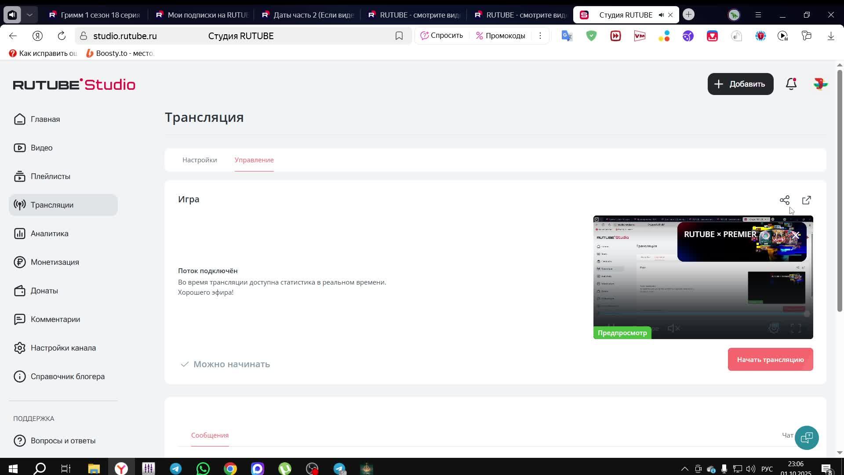Click the Добавить button
Viewport: 844px width, 475px height.
740,84
